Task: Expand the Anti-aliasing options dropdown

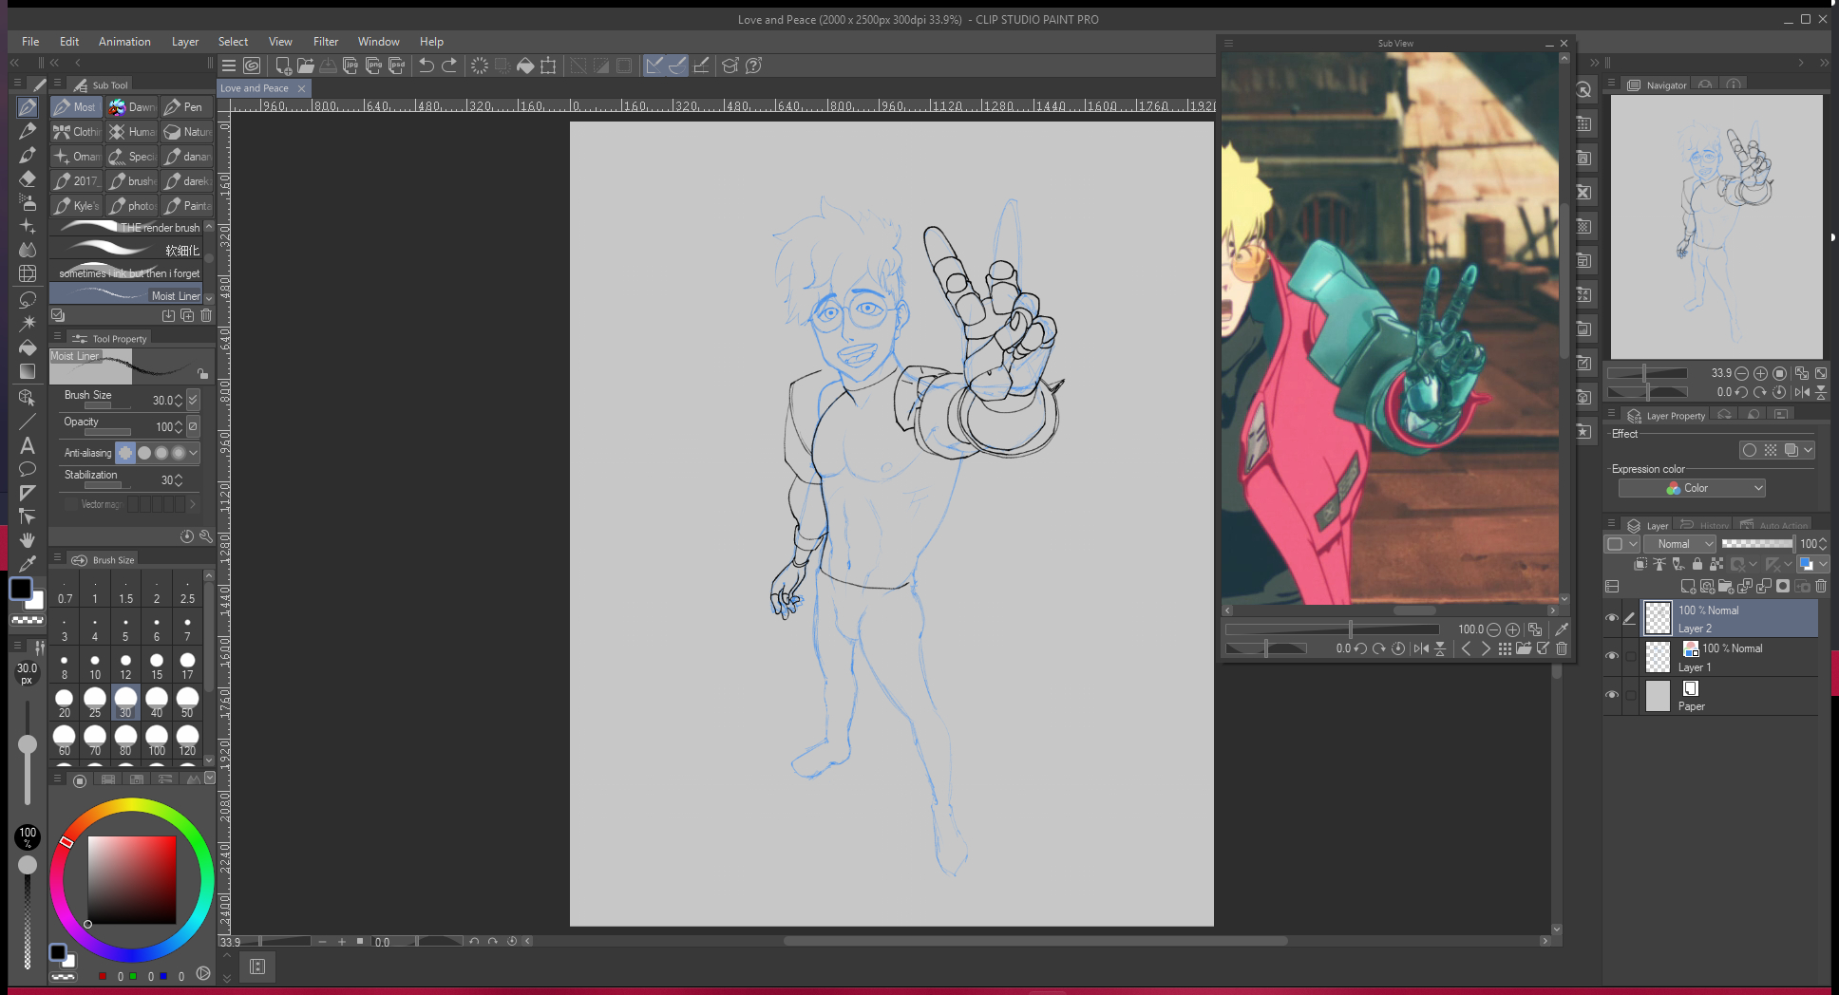Action: coord(194,453)
